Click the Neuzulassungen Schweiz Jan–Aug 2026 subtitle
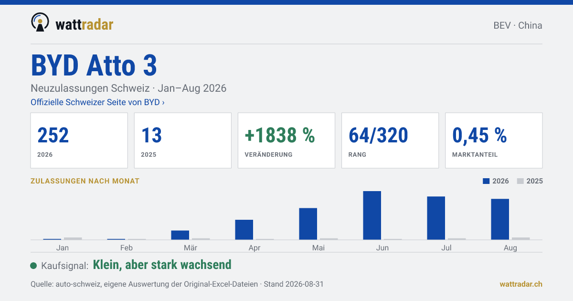Image resolution: width=573 pixels, height=301 pixels. (x=128, y=88)
